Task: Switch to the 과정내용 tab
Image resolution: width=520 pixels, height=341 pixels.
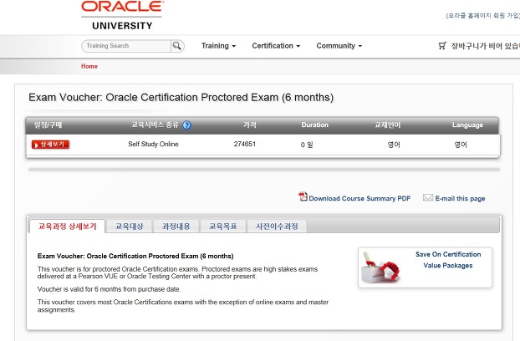Action: pyautogui.click(x=176, y=226)
